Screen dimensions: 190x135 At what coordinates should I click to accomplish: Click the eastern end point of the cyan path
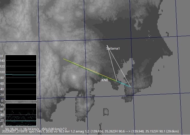[x=131, y=87]
